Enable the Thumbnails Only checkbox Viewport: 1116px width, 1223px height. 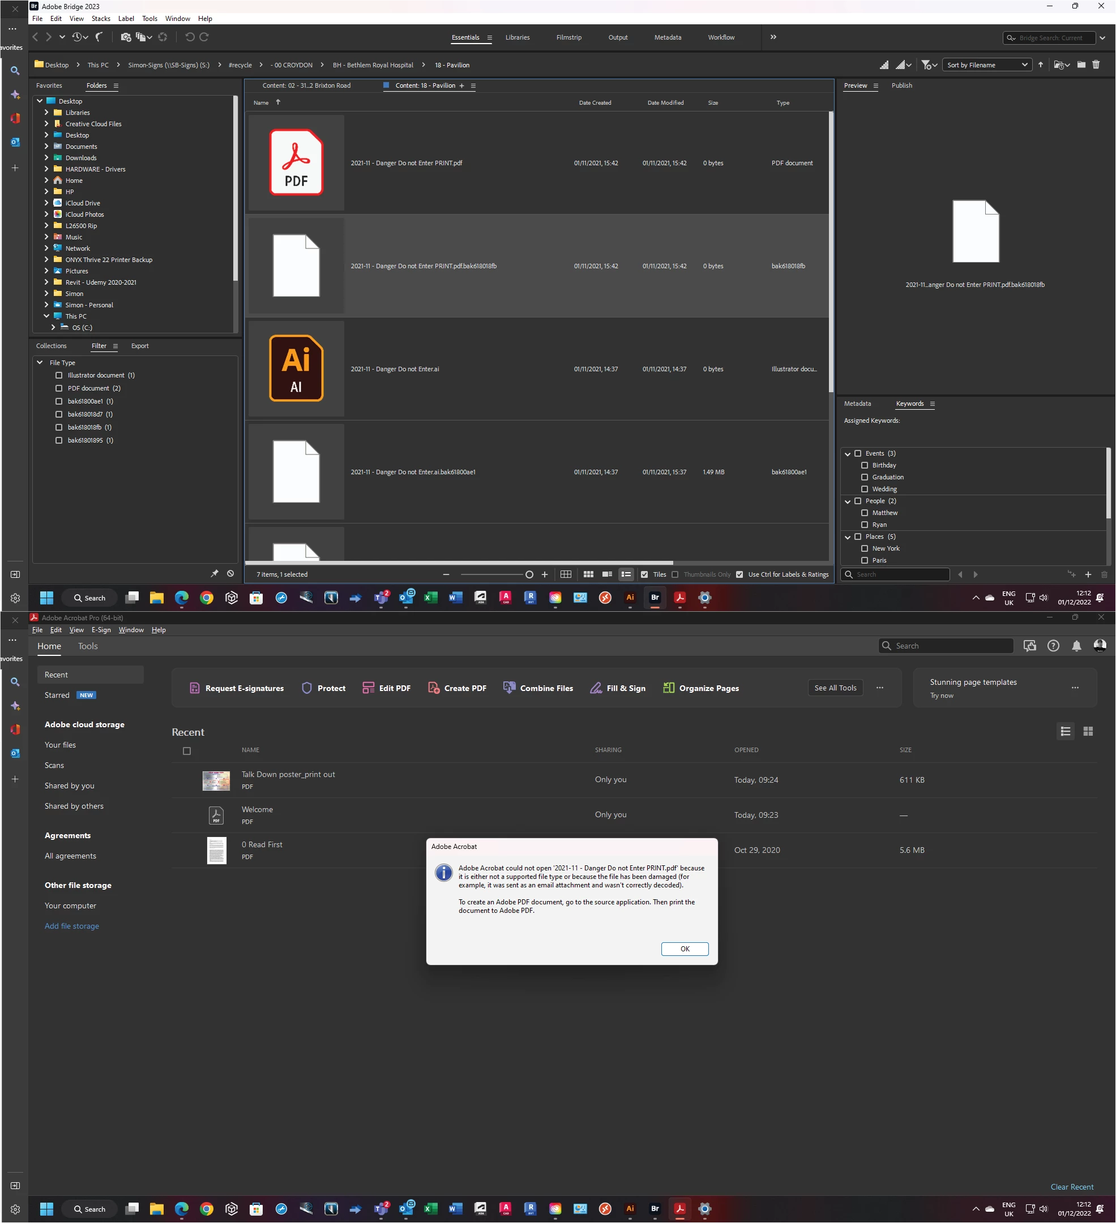675,574
